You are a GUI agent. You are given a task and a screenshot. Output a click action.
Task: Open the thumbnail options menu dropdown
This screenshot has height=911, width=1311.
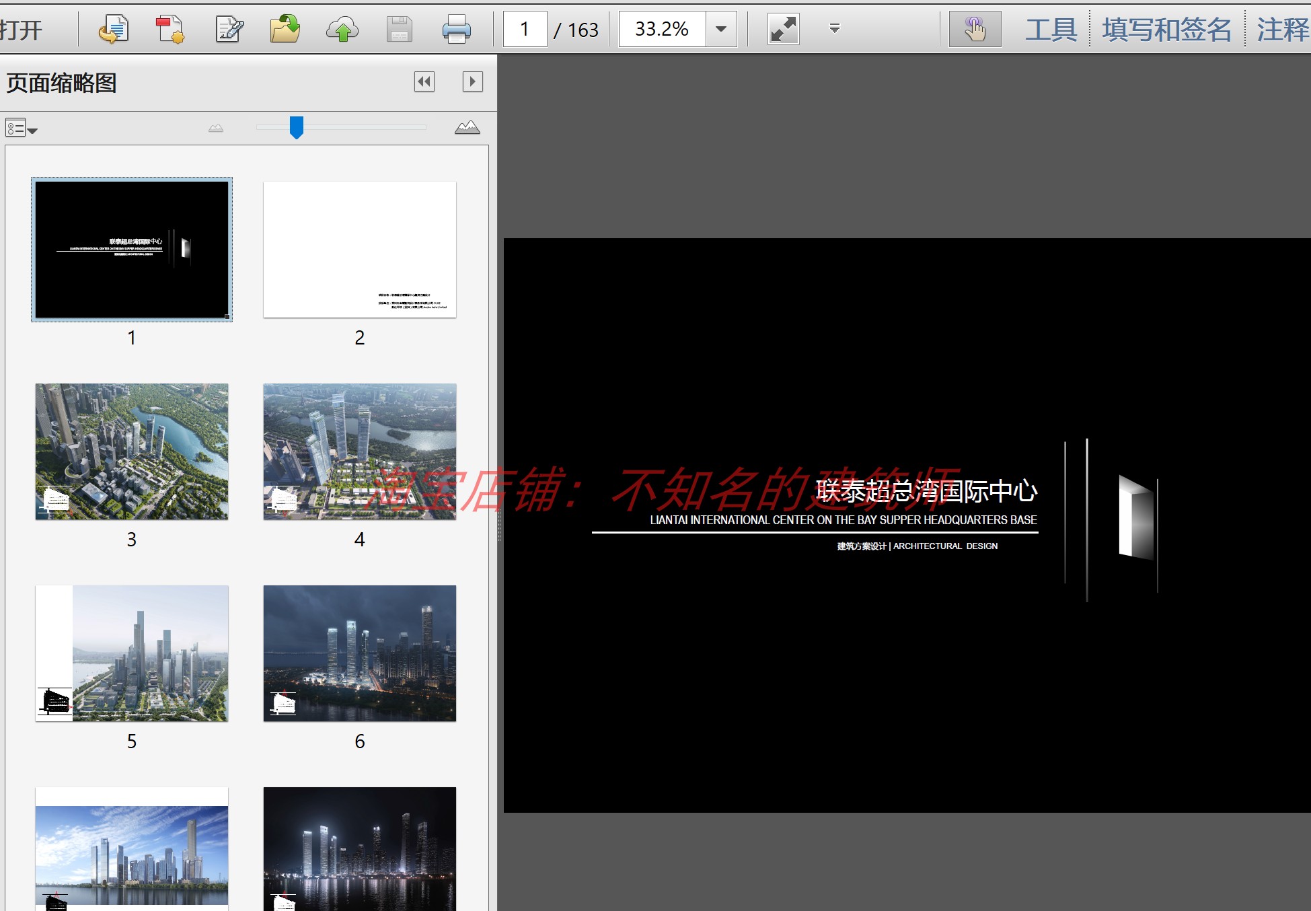point(21,128)
